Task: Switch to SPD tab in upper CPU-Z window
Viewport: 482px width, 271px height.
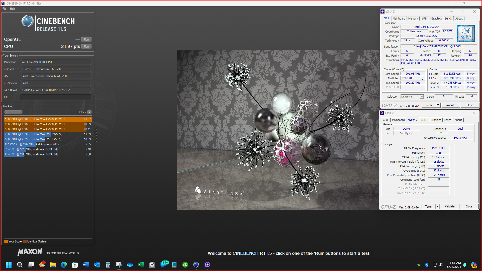Action: click(x=424, y=19)
